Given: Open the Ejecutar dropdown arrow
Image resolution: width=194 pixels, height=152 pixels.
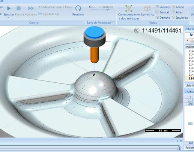Looking at the screenshot, I should click(x=9, y=18).
